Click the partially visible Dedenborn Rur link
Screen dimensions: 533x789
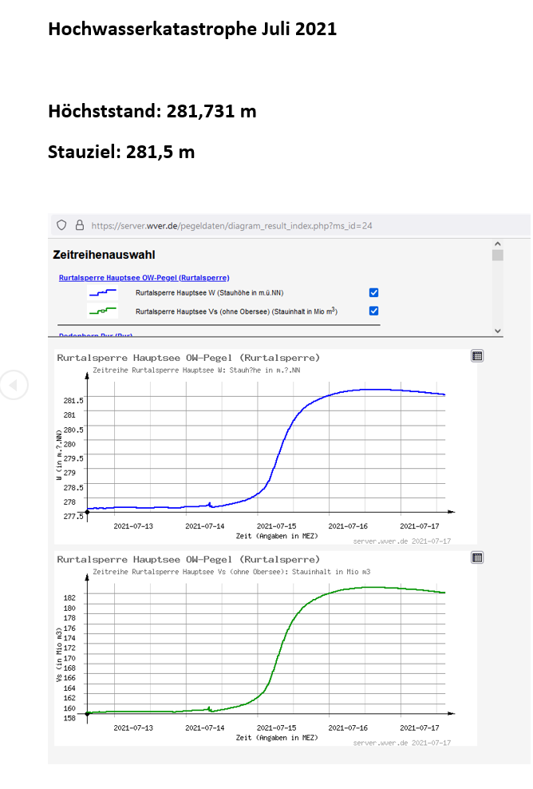pyautogui.click(x=96, y=335)
